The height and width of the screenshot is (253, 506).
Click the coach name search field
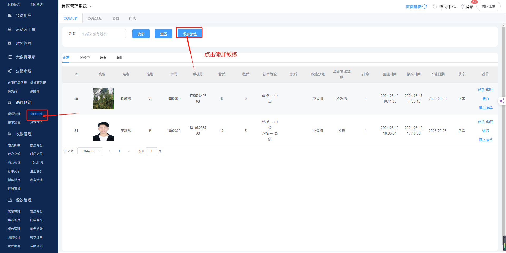(102, 34)
